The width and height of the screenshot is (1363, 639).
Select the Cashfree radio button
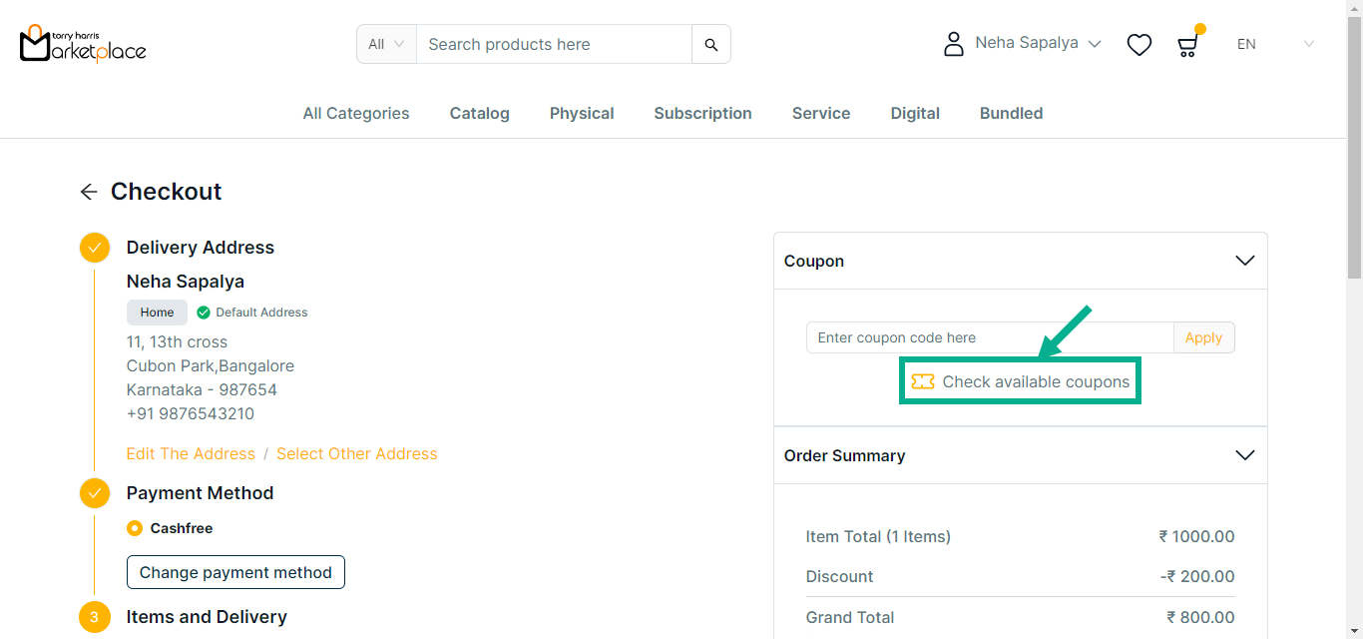click(135, 528)
